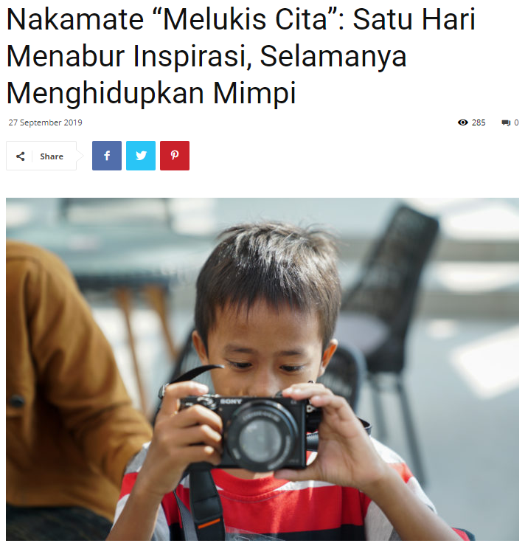The height and width of the screenshot is (546, 525).
Task: Click the 0 comment count
Action: pyautogui.click(x=516, y=122)
